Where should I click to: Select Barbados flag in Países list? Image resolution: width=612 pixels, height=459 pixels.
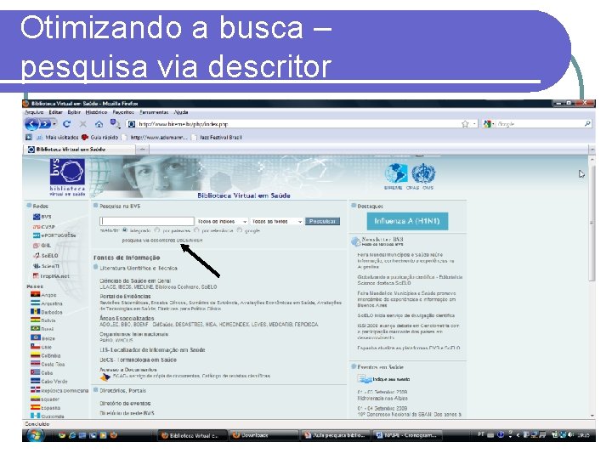point(36,312)
